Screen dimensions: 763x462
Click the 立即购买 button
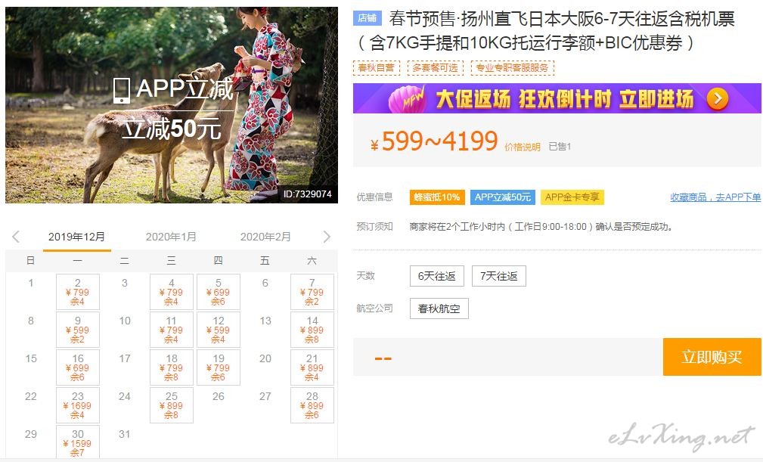click(712, 357)
